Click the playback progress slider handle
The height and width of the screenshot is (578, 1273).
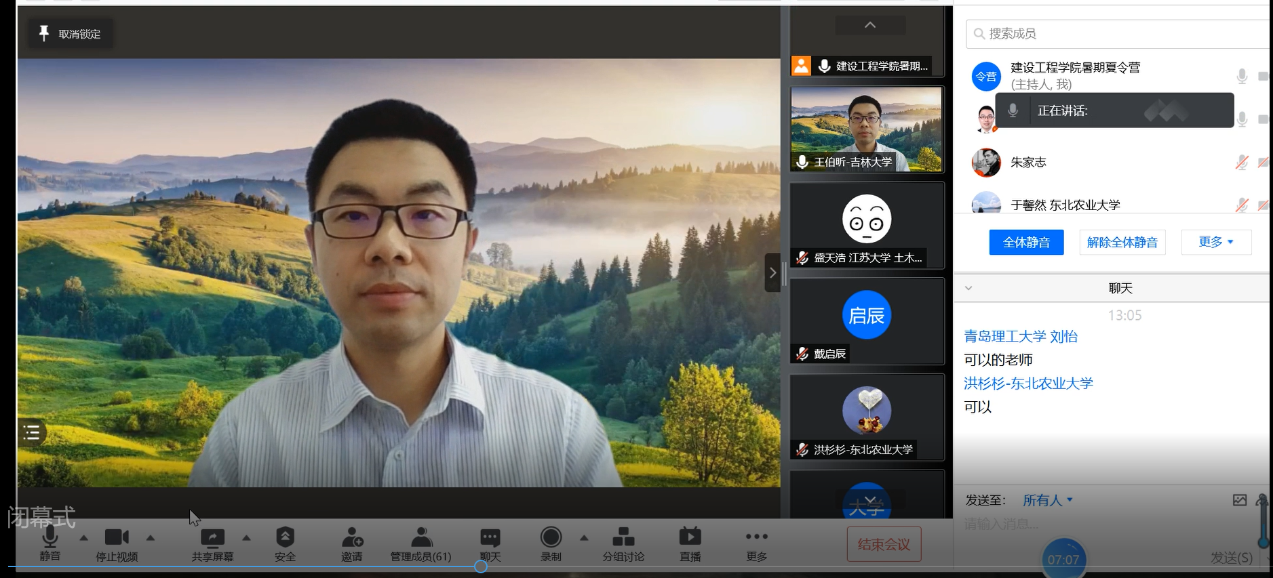[481, 566]
